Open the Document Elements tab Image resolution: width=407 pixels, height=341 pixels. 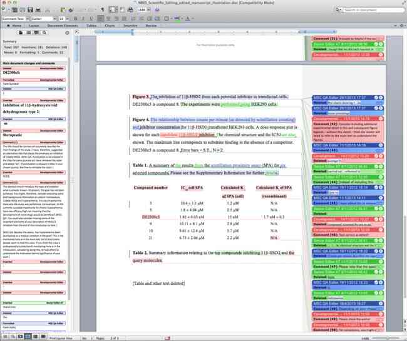click(63, 26)
